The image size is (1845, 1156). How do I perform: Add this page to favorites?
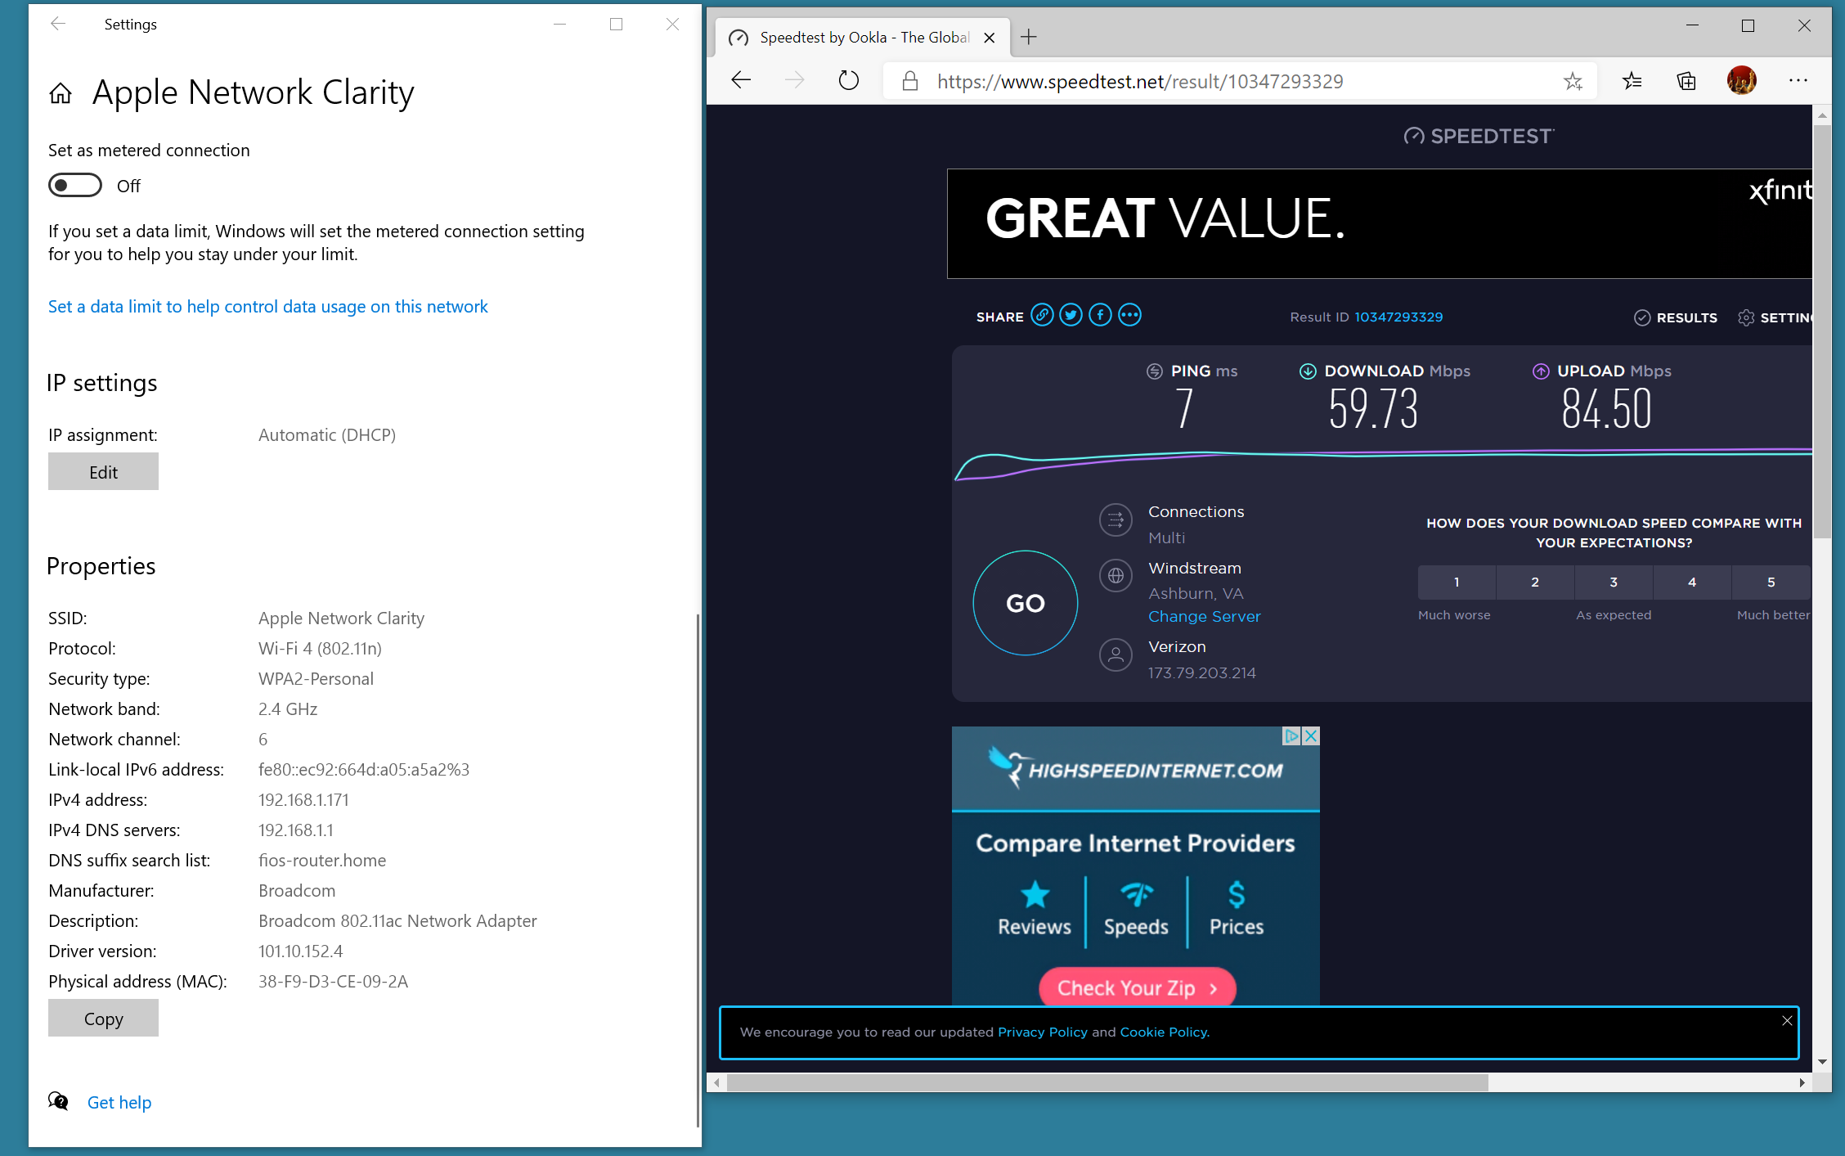1573,81
